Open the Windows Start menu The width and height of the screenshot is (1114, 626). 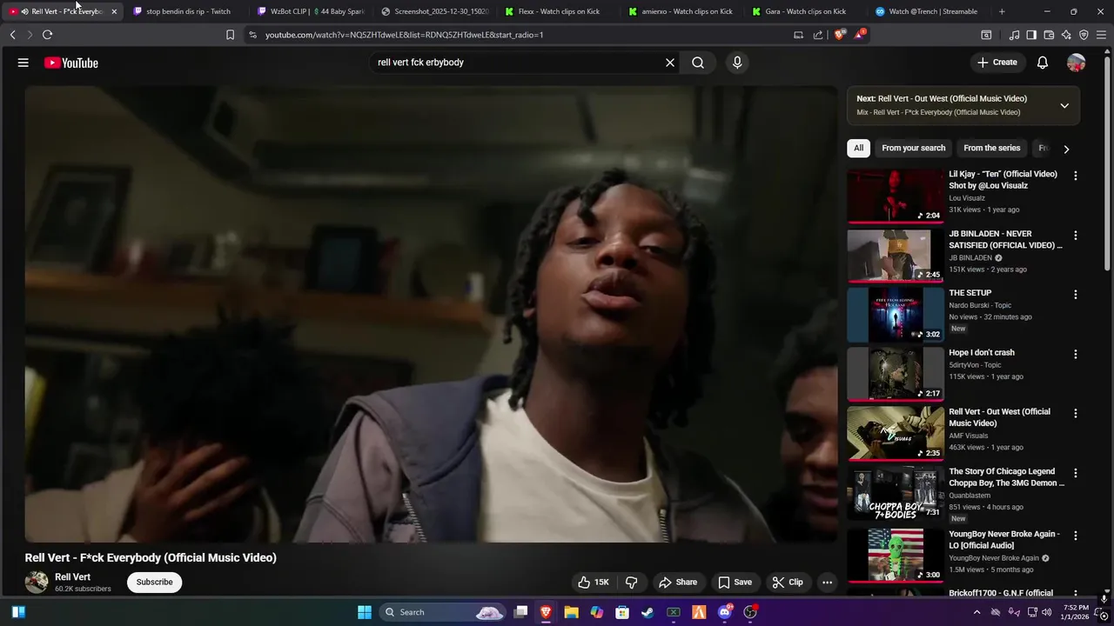[x=365, y=612]
